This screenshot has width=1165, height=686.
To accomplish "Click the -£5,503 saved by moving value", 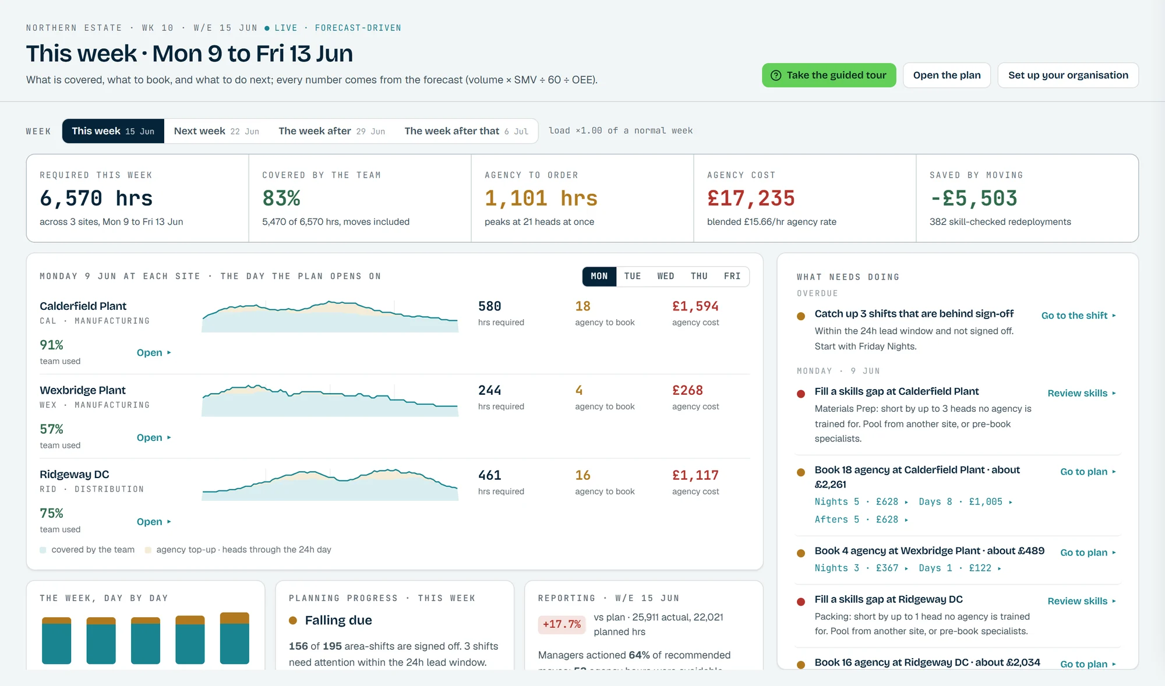I will pos(973,199).
